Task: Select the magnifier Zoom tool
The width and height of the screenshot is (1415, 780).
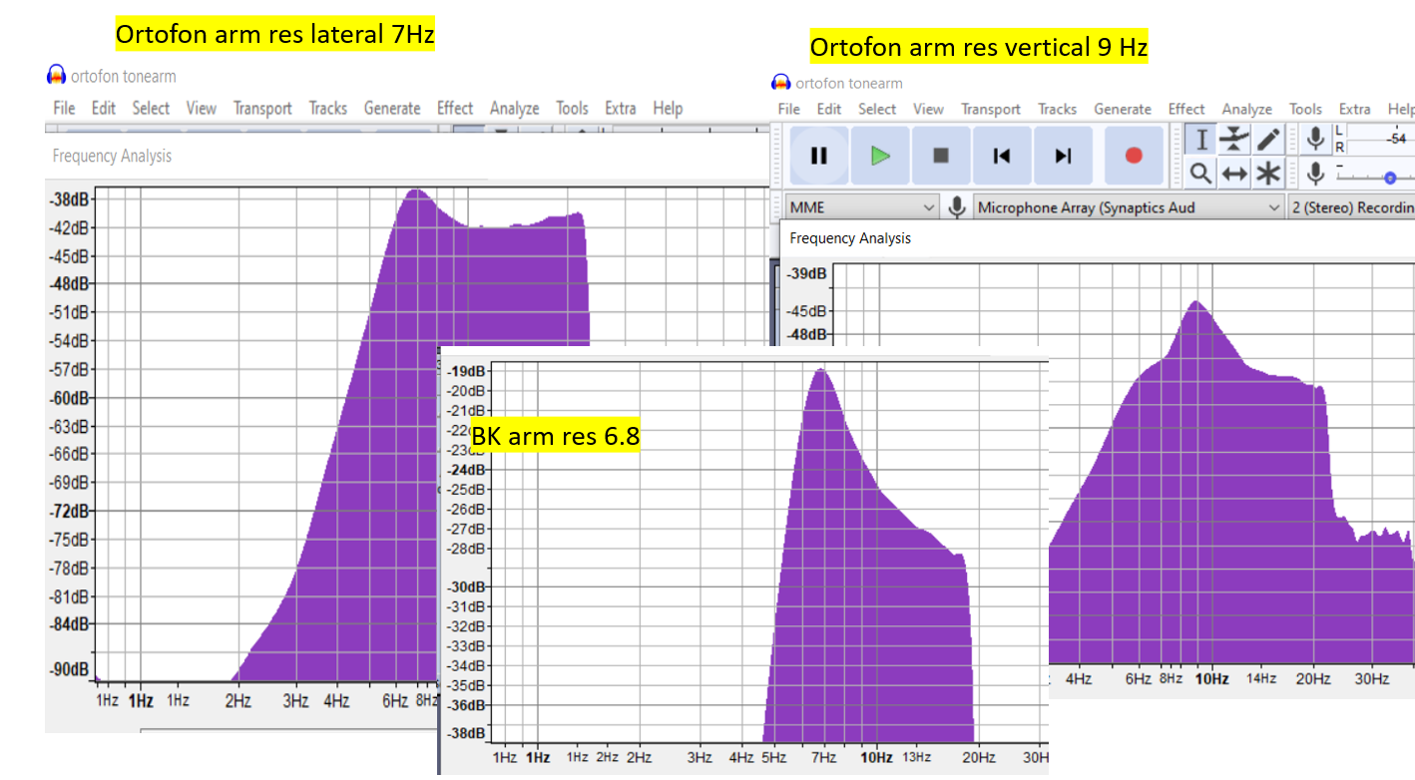Action: [1202, 174]
